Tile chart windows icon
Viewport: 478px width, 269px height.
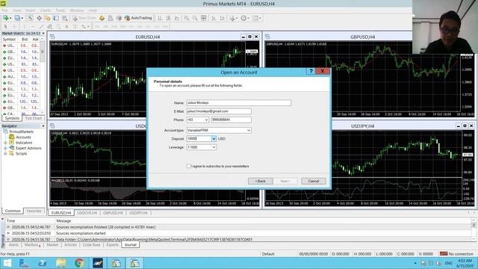click(x=203, y=18)
